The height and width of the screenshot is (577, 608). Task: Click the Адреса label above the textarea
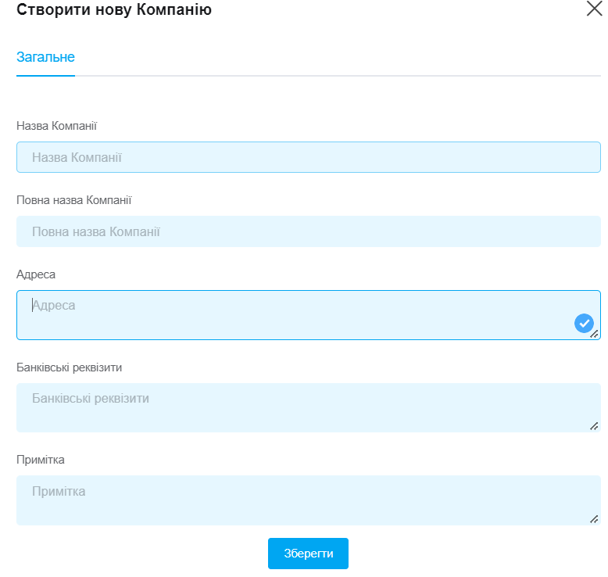click(36, 274)
